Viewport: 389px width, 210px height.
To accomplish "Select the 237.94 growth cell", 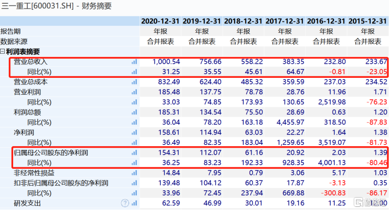I will tap(252, 193).
